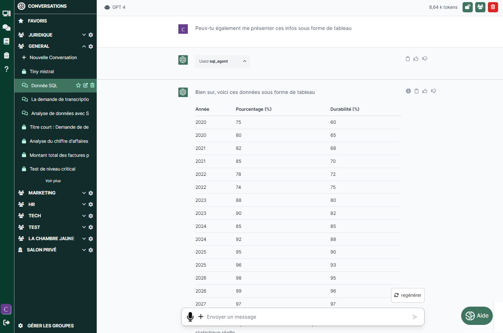Click the red delete conversation trash button
Viewport: 503px width, 333px height.
[x=493, y=7]
